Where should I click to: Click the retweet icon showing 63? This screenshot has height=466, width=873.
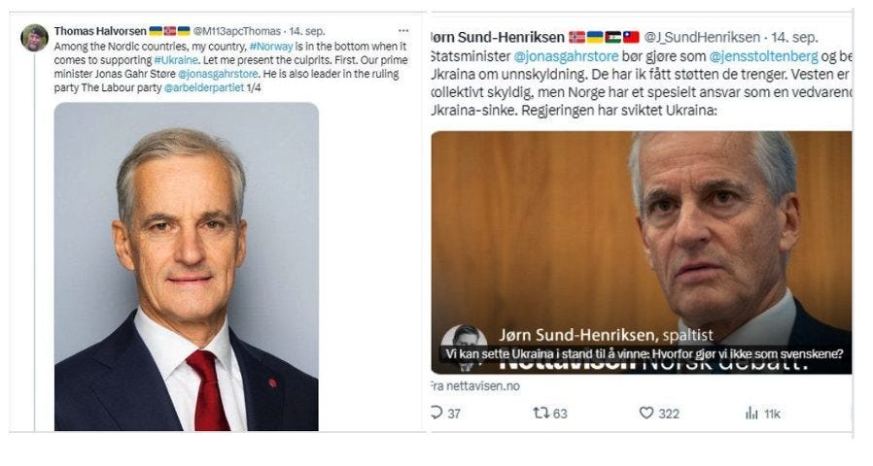[541, 414]
